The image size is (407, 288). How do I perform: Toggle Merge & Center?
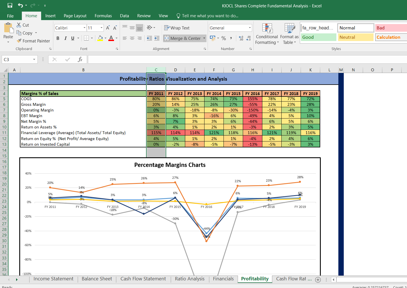pyautogui.click(x=182, y=38)
